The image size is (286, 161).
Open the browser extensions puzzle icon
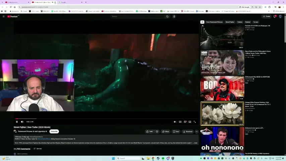[x=269, y=7]
